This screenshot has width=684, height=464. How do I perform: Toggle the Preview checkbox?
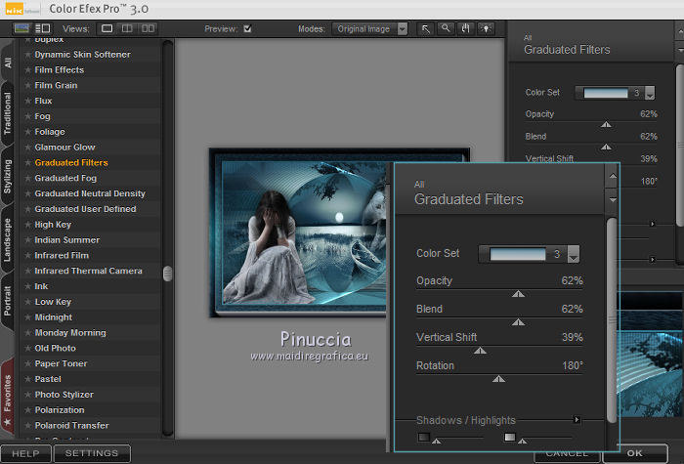click(247, 29)
